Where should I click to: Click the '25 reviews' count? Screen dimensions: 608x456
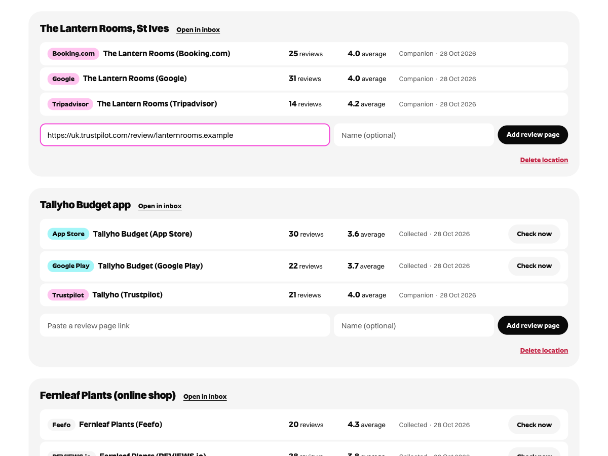(306, 54)
